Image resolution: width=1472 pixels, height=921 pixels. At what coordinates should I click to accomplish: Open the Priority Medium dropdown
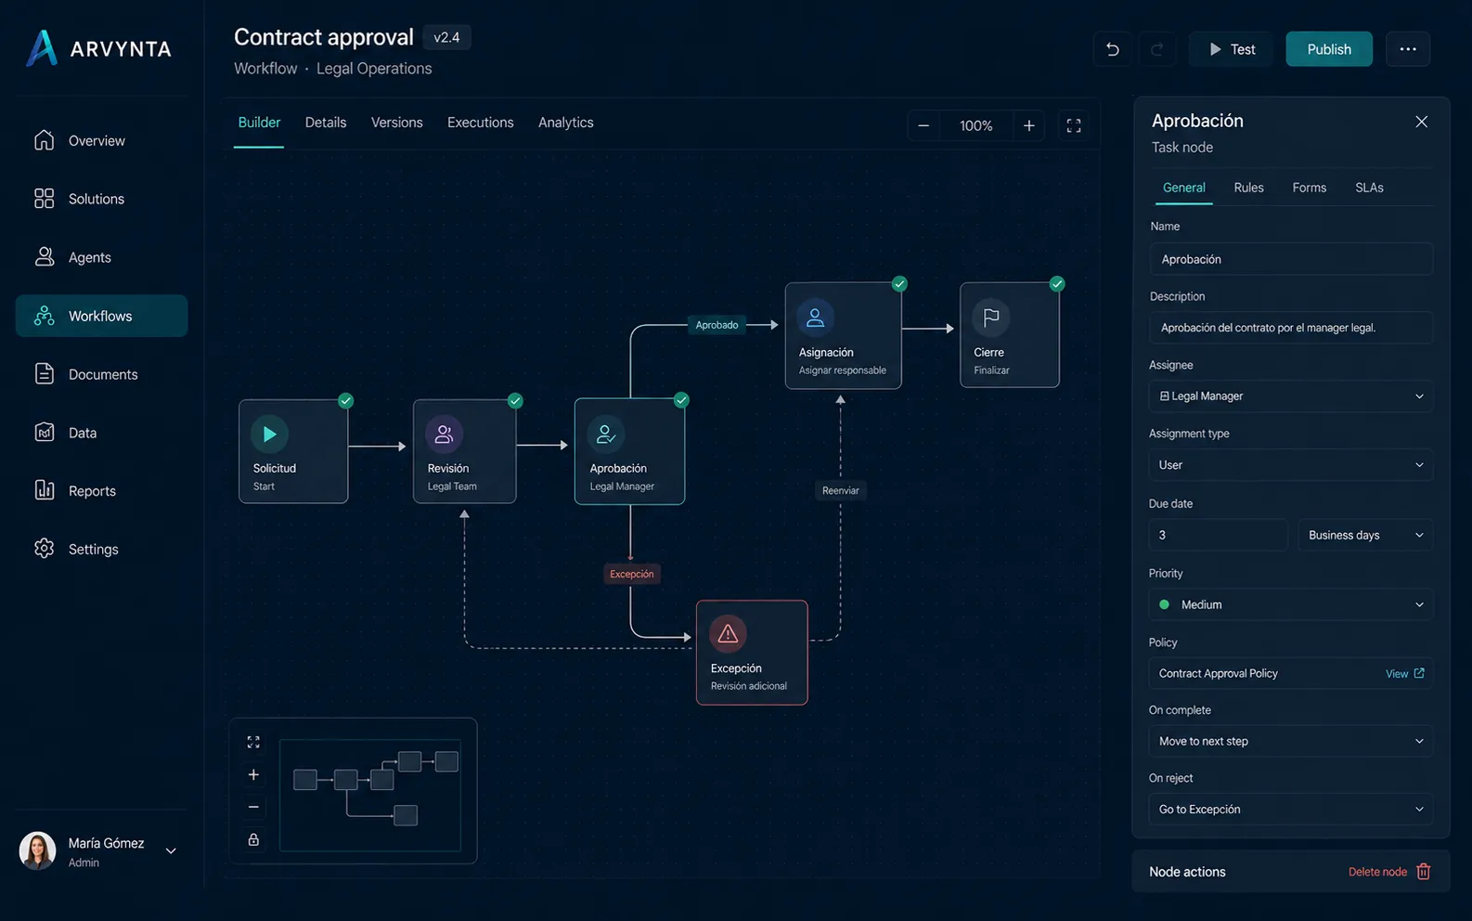coord(1290,604)
